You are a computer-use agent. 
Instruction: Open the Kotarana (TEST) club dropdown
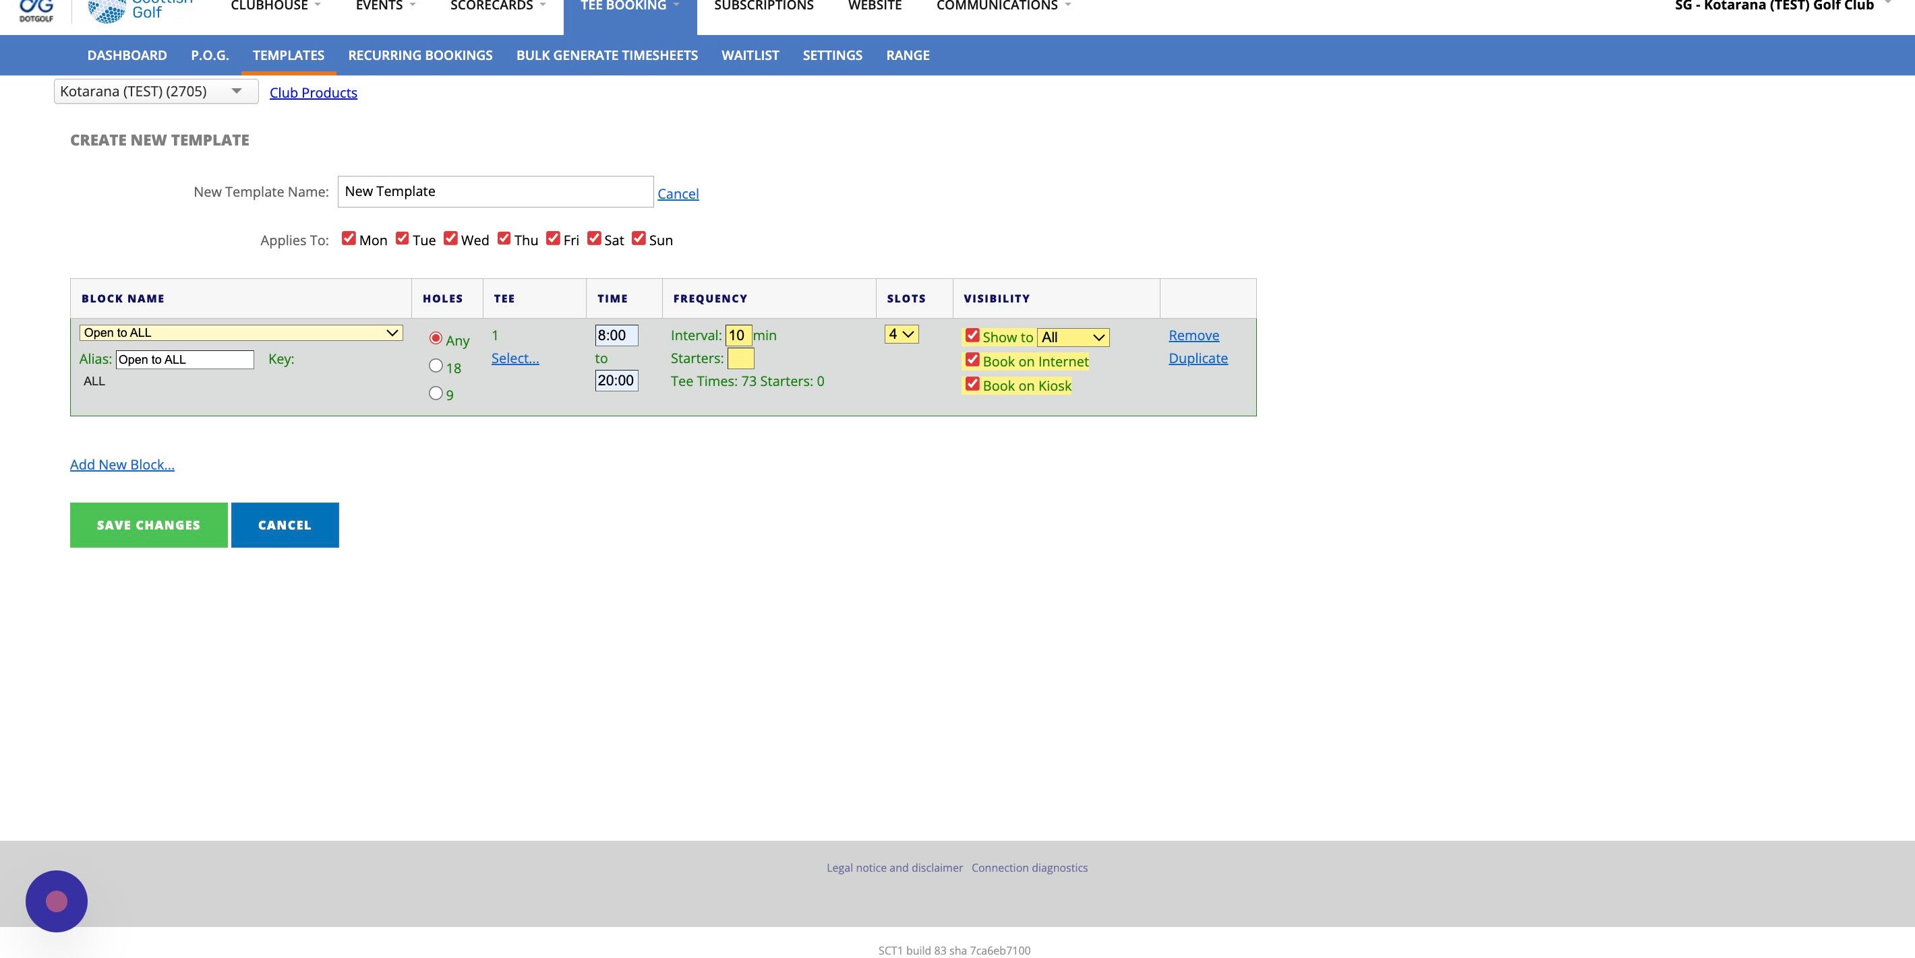[x=156, y=92]
